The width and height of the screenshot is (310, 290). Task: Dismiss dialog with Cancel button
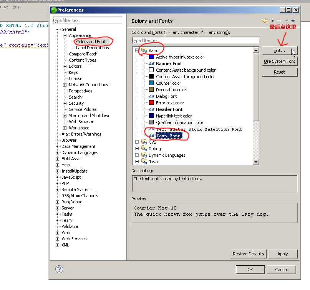pos(281,270)
